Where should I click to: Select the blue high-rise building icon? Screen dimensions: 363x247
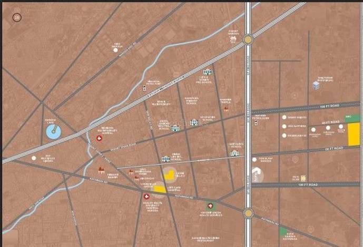coord(316,85)
